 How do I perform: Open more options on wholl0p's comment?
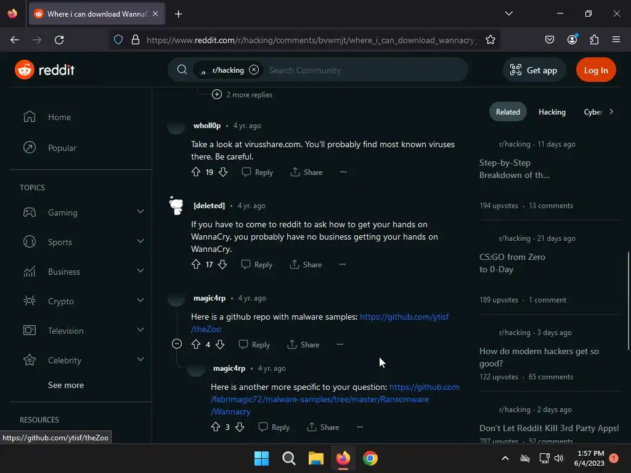(x=343, y=172)
